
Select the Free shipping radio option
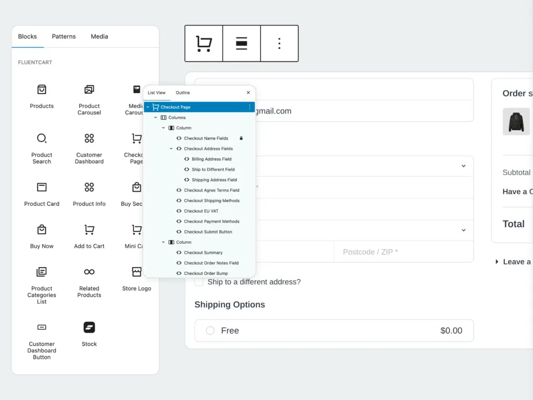(x=210, y=330)
